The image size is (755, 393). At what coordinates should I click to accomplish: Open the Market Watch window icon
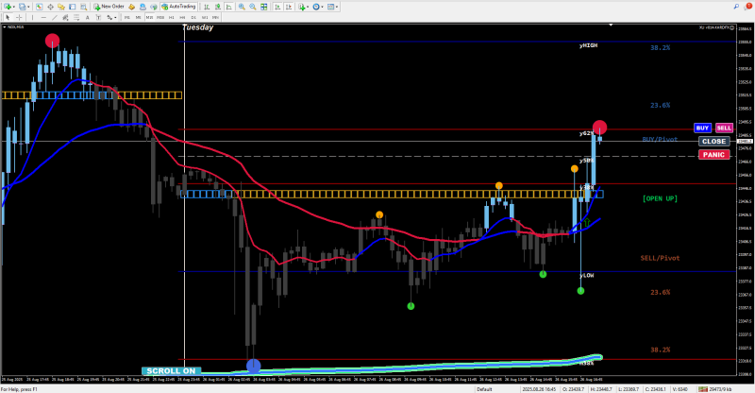point(39,7)
